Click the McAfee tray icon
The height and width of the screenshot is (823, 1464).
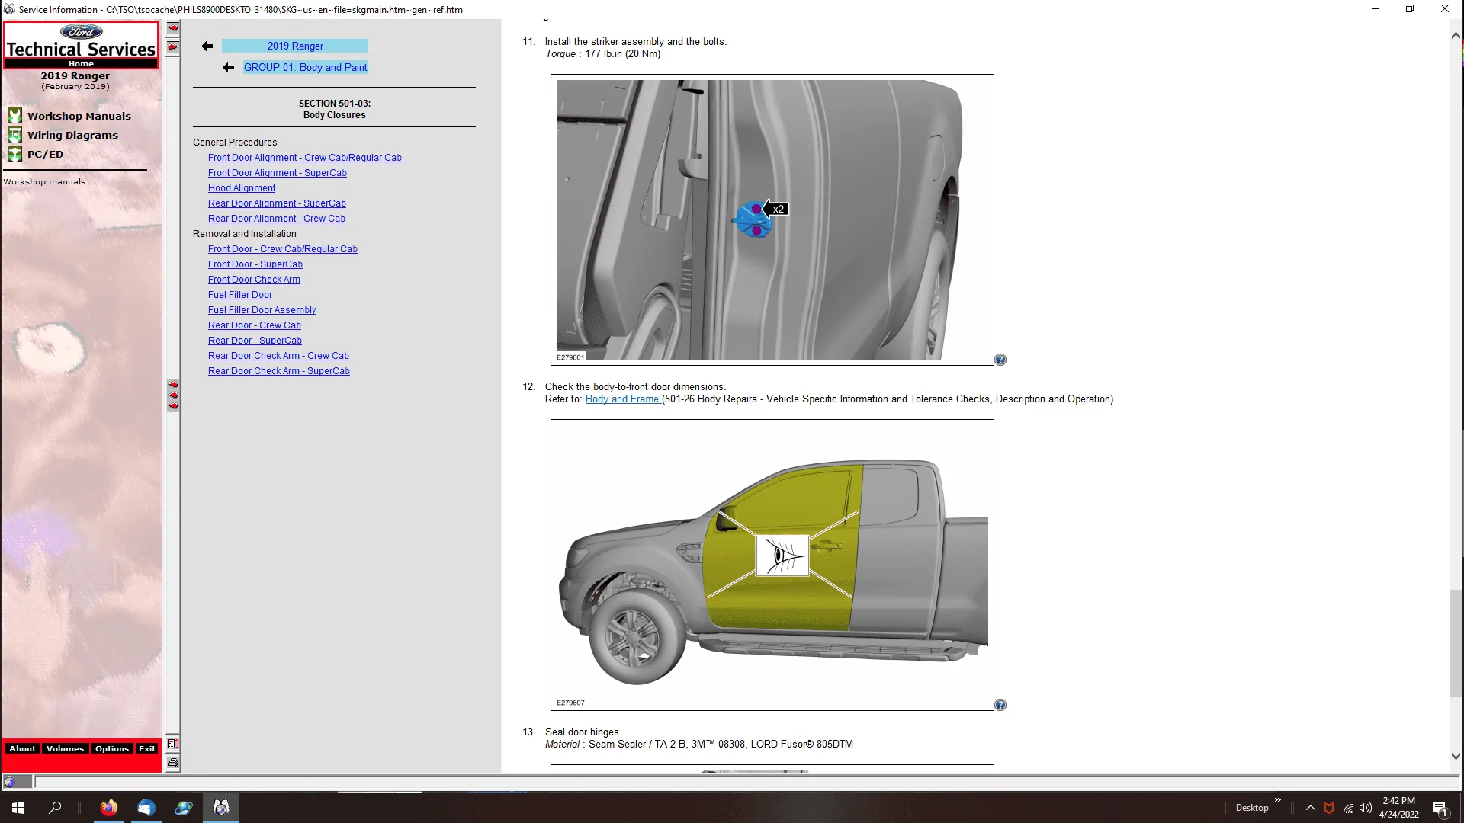(x=1329, y=808)
